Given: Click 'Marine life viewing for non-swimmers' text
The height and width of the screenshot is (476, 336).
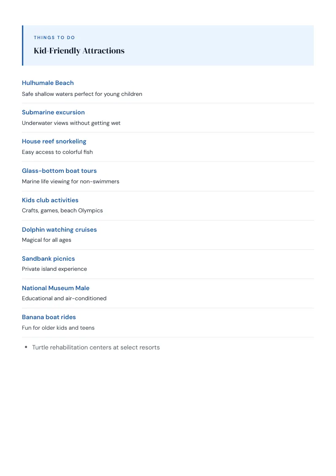Looking at the screenshot, I should click(x=71, y=182).
